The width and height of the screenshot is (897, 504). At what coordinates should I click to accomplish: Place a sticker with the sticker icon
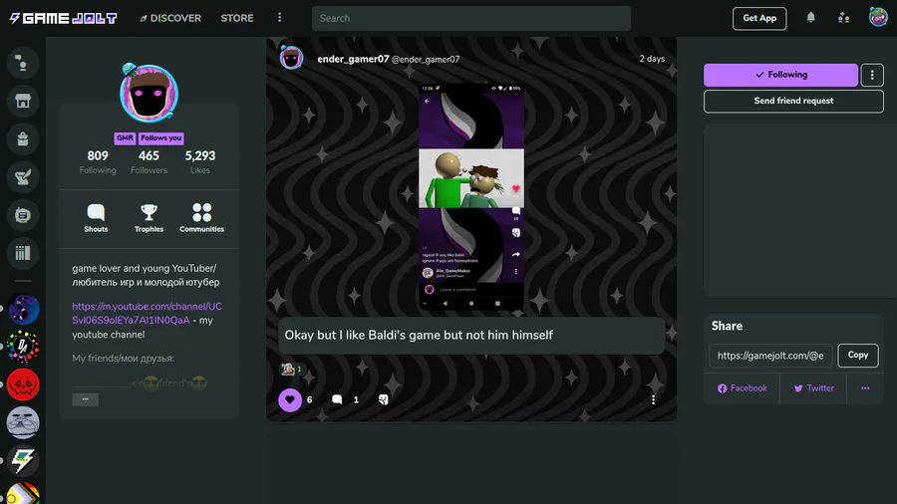click(384, 400)
